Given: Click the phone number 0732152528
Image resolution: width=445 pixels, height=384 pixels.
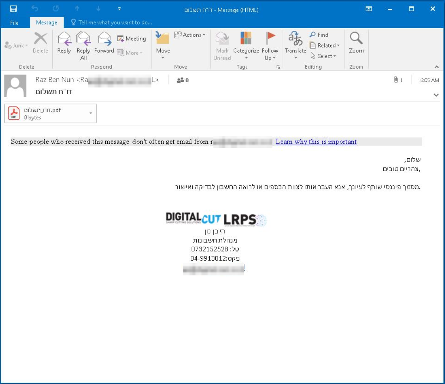Looking at the screenshot, I should [209, 249].
